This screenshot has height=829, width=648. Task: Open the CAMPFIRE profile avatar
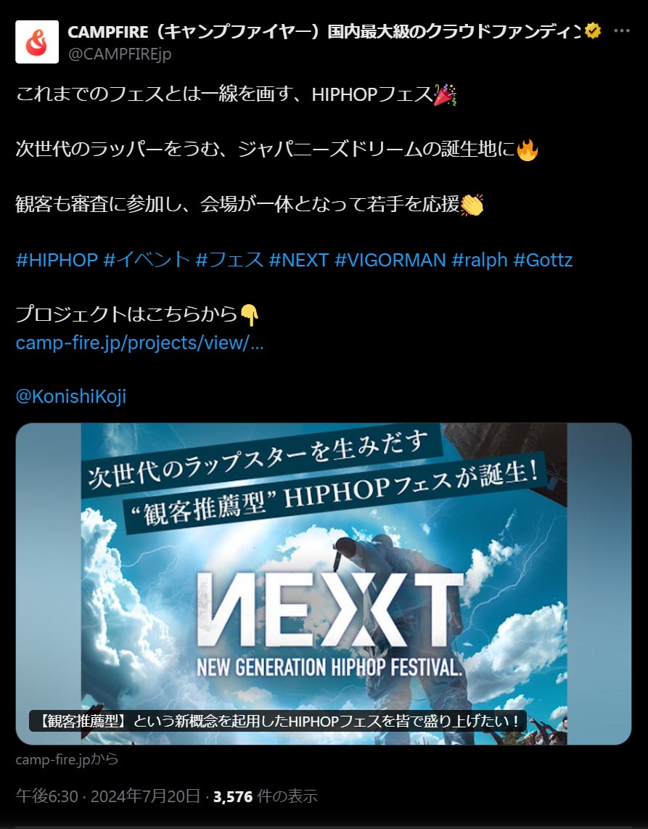(37, 42)
